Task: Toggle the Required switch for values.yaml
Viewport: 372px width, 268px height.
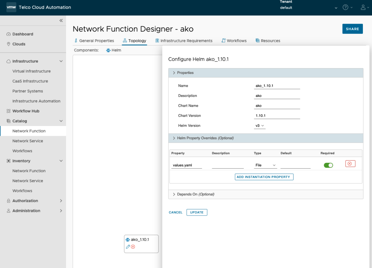Action: click(x=328, y=165)
